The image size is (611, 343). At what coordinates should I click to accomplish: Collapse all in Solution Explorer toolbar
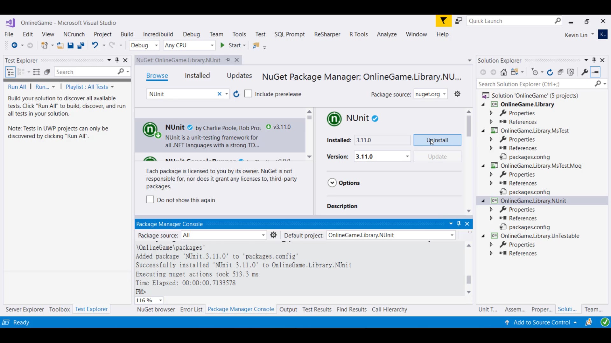[560, 72]
